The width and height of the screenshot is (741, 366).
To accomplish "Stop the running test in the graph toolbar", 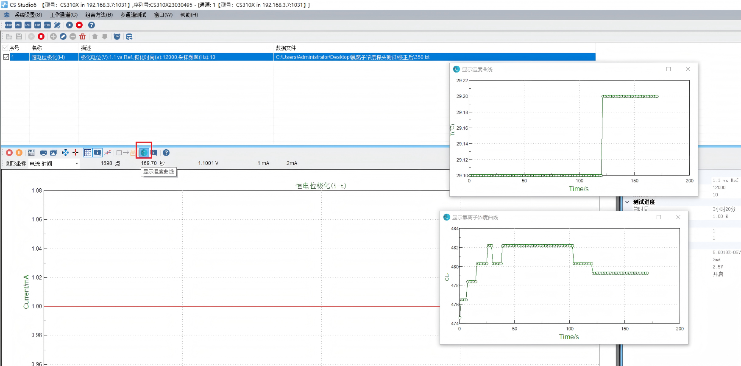I will pos(9,153).
